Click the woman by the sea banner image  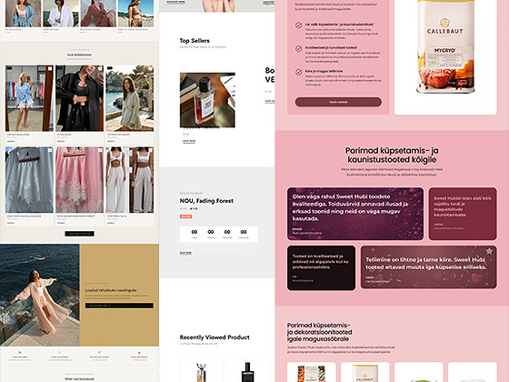[40, 295]
